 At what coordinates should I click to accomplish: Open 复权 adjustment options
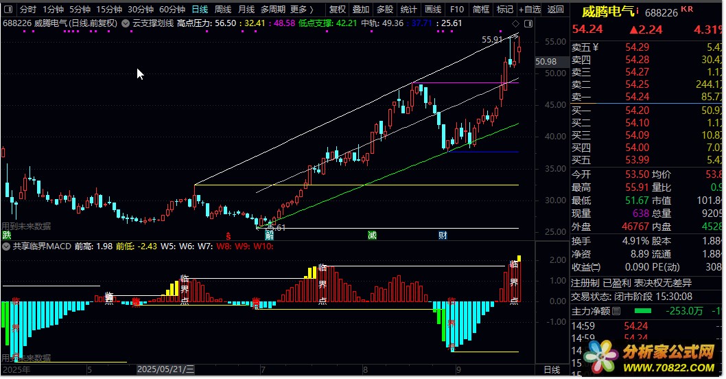coord(337,9)
